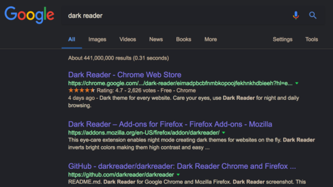333x187 pixels.
Task: Open Dark Reader Add-ons for Firefox result
Action: tap(170, 124)
